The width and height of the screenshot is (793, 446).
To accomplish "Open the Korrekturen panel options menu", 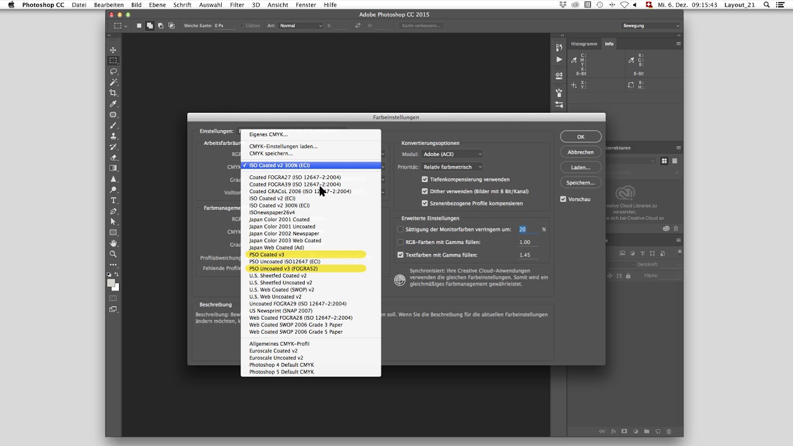I will pos(678,148).
